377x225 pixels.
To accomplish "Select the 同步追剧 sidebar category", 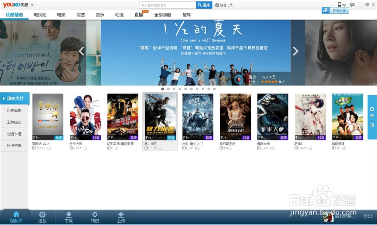I will point(14,110).
